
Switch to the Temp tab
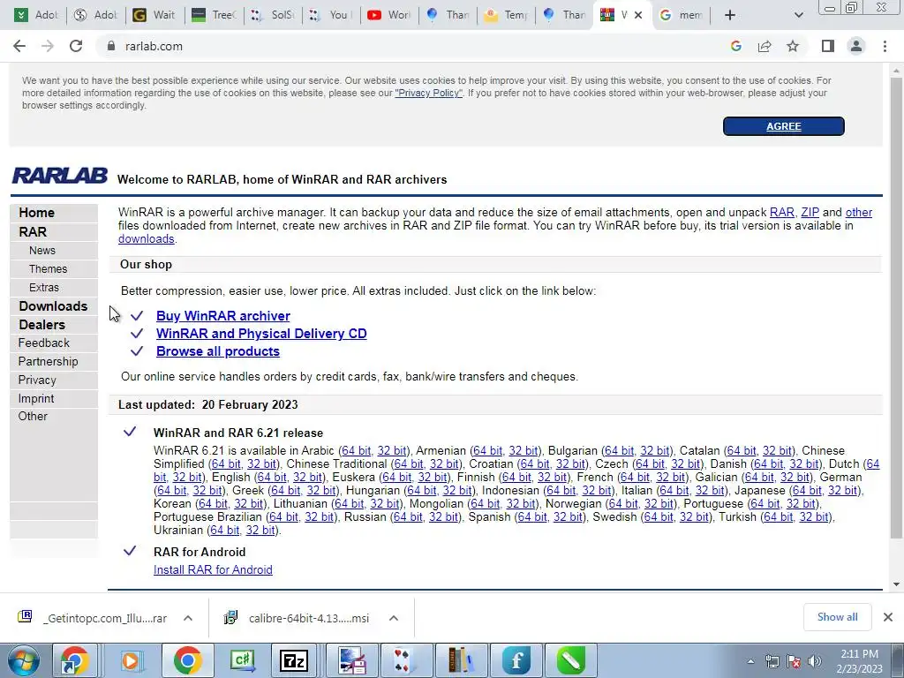506,15
